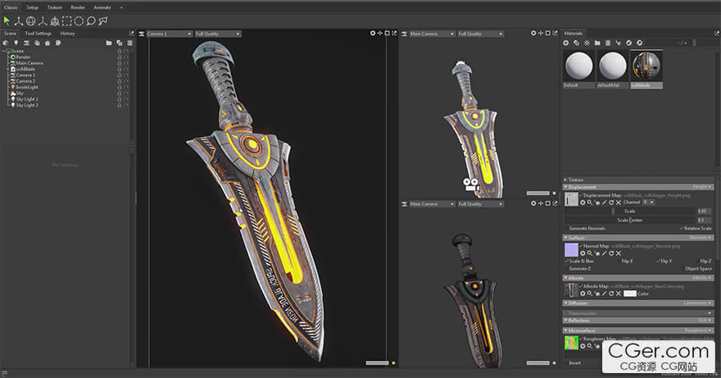The image size is (721, 378).
Task: Delete selected scene object trash icon
Action: coord(129,43)
